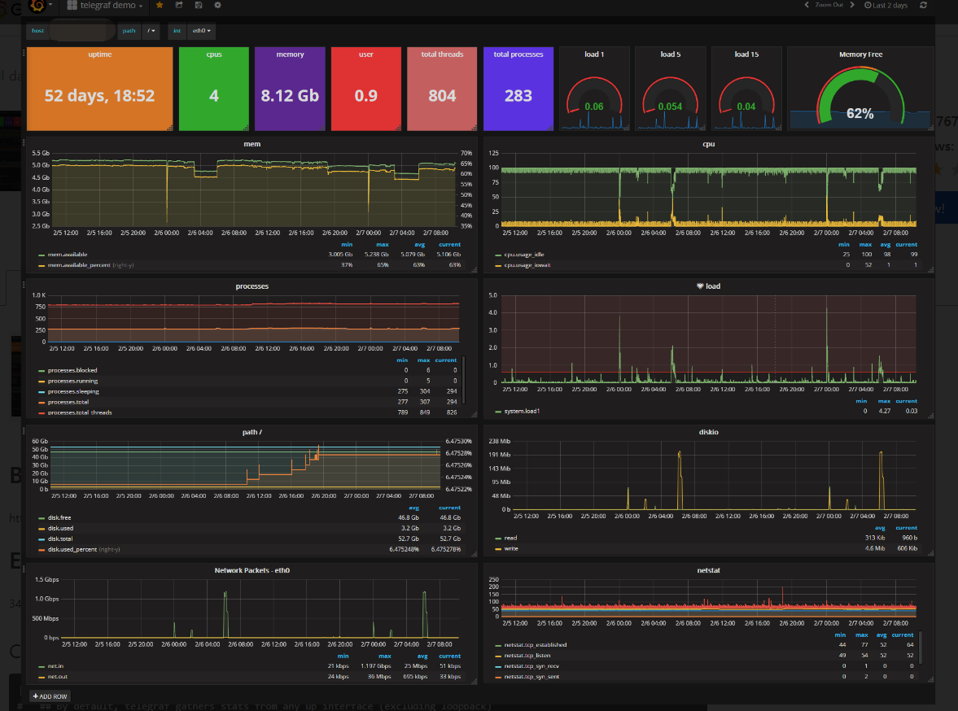Viewport: 958px width, 711px height.
Task: Toggle processes.total threads series in legend
Action: [80, 413]
